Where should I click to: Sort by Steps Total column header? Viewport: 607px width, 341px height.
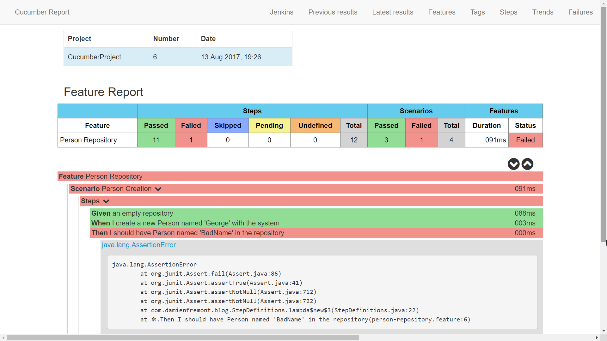coord(354,126)
